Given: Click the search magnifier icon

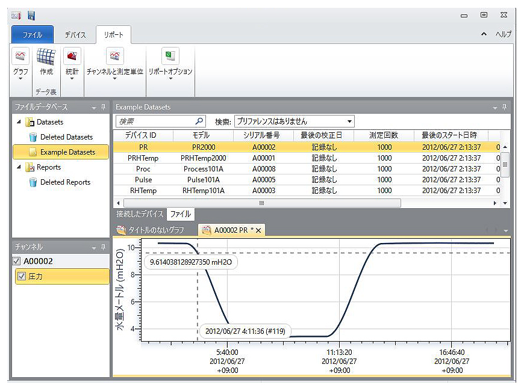Looking at the screenshot, I should point(199,121).
